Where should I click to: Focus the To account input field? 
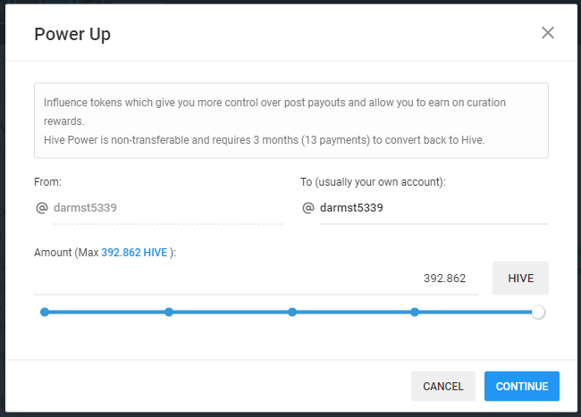tap(433, 207)
